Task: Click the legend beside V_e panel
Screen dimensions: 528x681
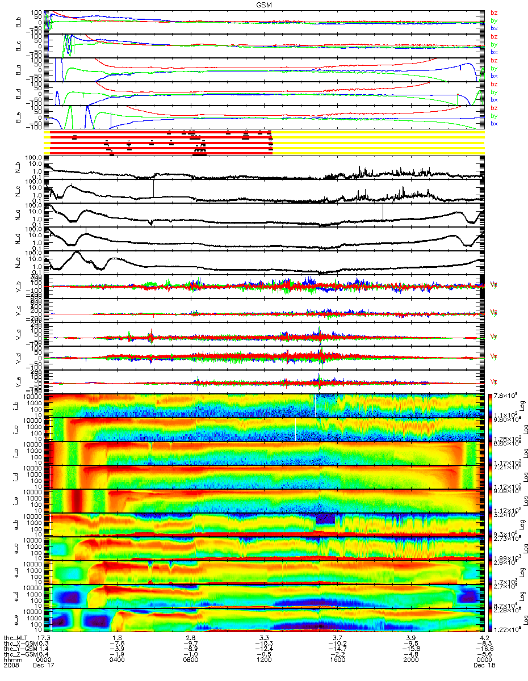Action: pyautogui.click(x=493, y=381)
